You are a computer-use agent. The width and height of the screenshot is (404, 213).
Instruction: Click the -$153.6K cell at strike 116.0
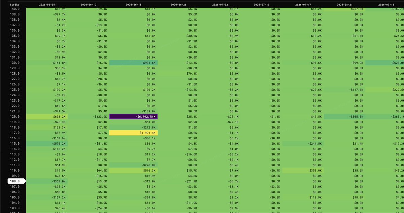(47, 138)
